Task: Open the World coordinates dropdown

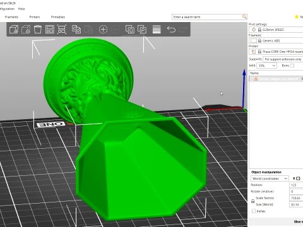Action: point(270,178)
